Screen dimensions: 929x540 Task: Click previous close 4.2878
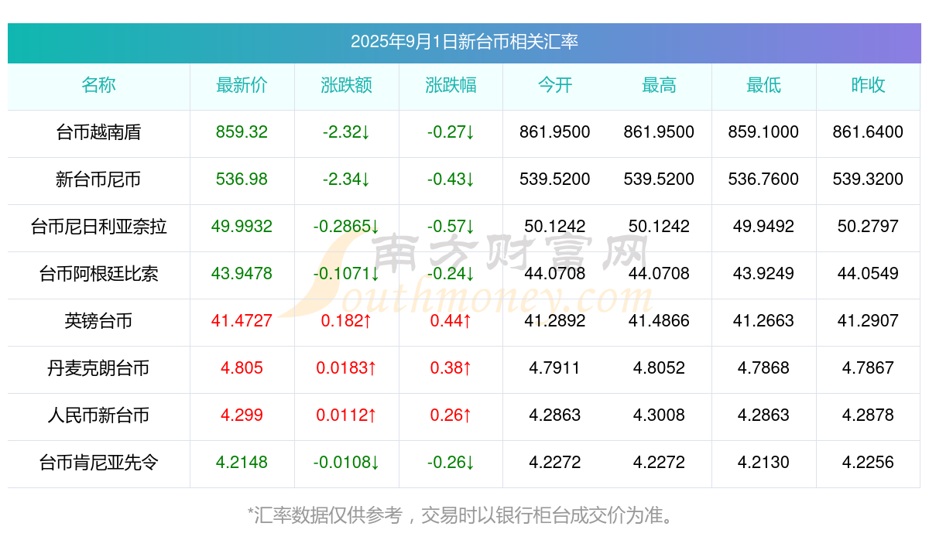coord(868,415)
